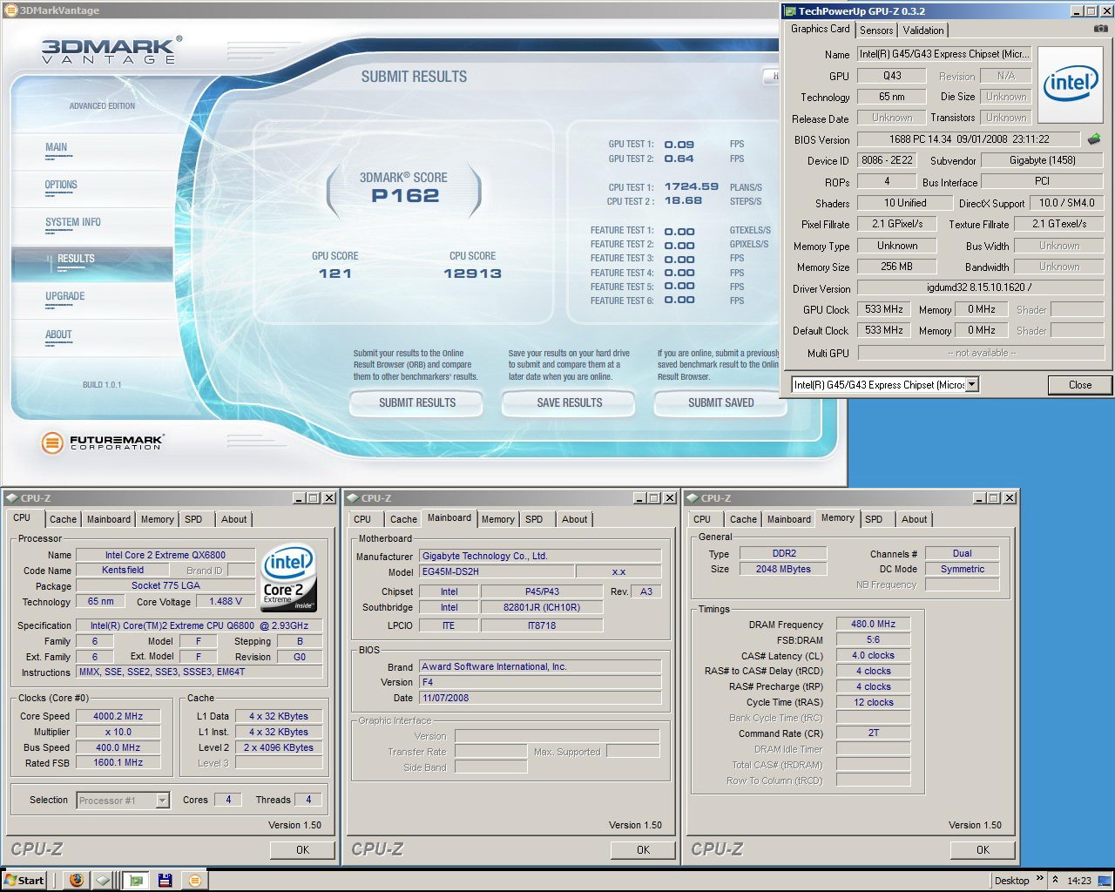The width and height of the screenshot is (1115, 892).
Task: Open SYSTEM INFO in the 3DMark sidebar
Action: (x=73, y=222)
